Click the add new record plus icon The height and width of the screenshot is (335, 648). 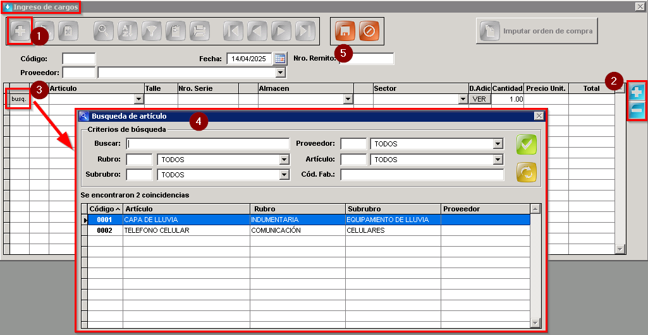coord(20,32)
